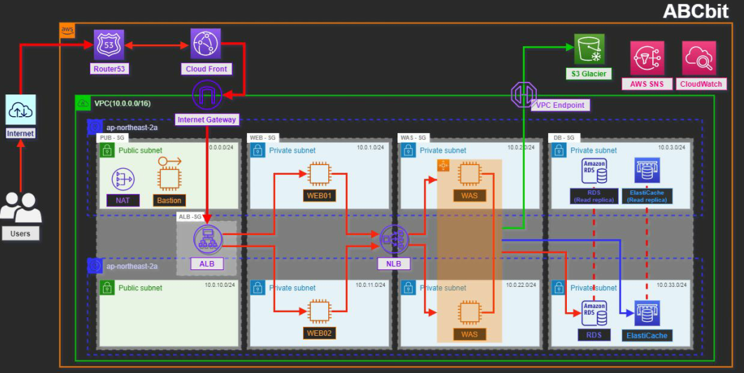
Task: Click the "DB - SG" security group tag
Action: click(564, 138)
